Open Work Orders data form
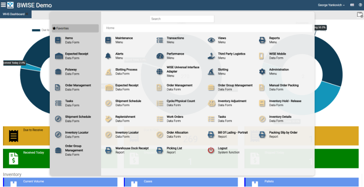Viewport: 364px width, 187px height. pos(170,119)
